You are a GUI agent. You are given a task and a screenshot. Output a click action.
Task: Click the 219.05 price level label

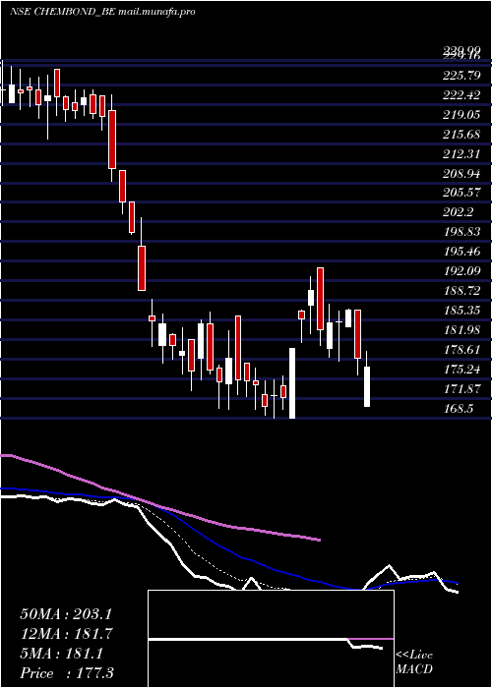461,115
